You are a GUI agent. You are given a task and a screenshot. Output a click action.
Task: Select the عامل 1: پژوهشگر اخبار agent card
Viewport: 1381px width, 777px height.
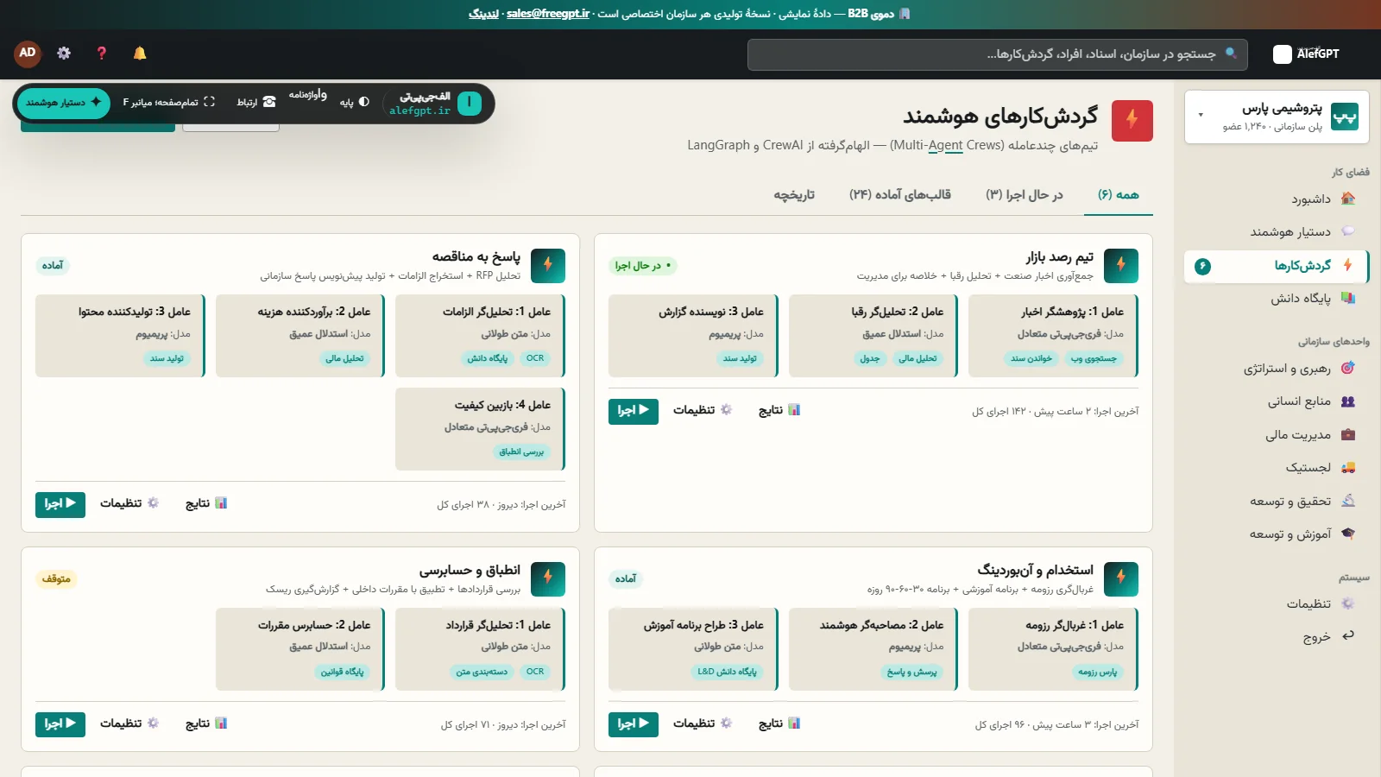click(1054, 336)
